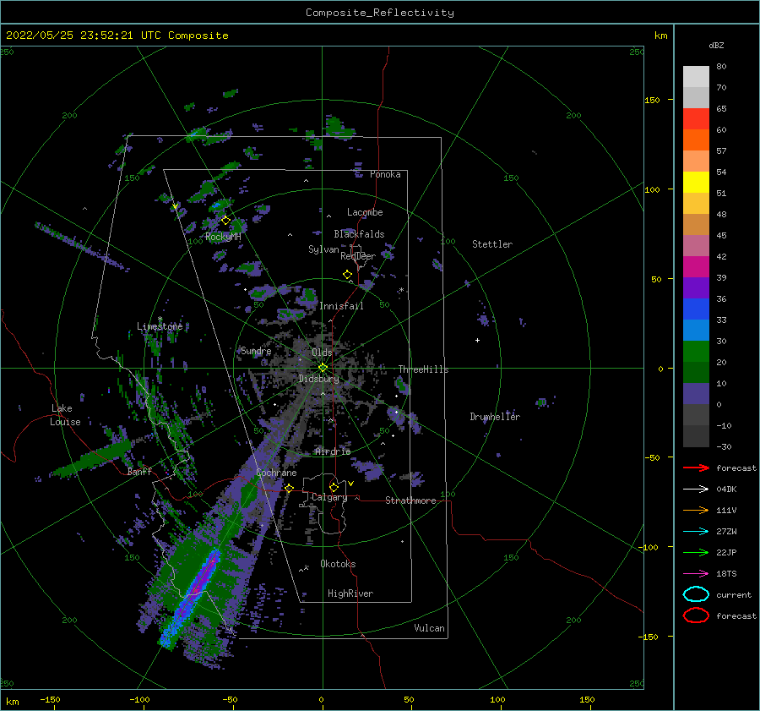The height and width of the screenshot is (711, 760).
Task: Select the red 65 dBZ color swatch
Action: coord(696,118)
